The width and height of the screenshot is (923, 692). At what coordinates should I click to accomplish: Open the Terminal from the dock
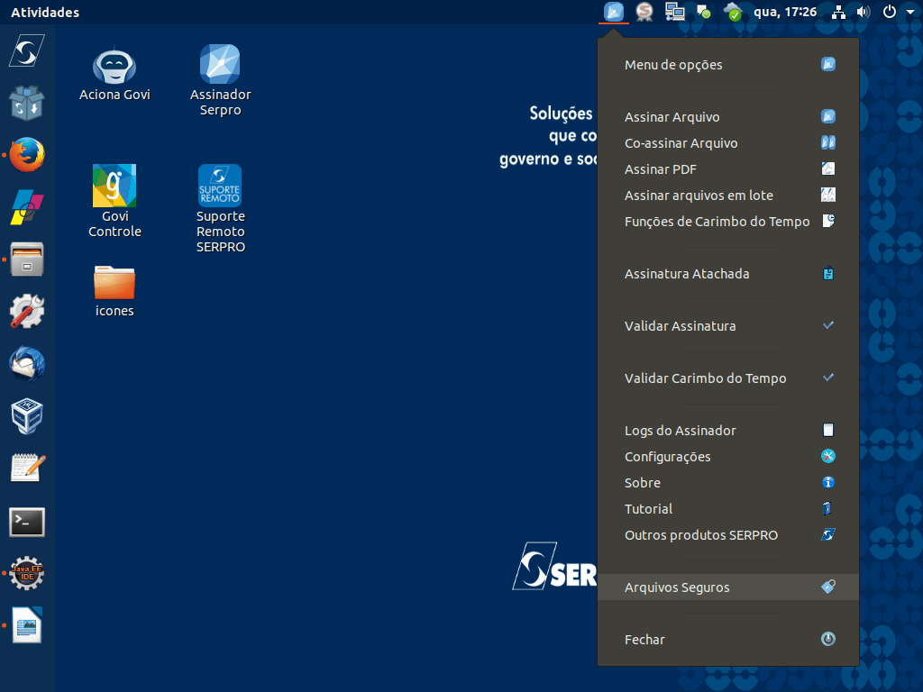point(27,521)
